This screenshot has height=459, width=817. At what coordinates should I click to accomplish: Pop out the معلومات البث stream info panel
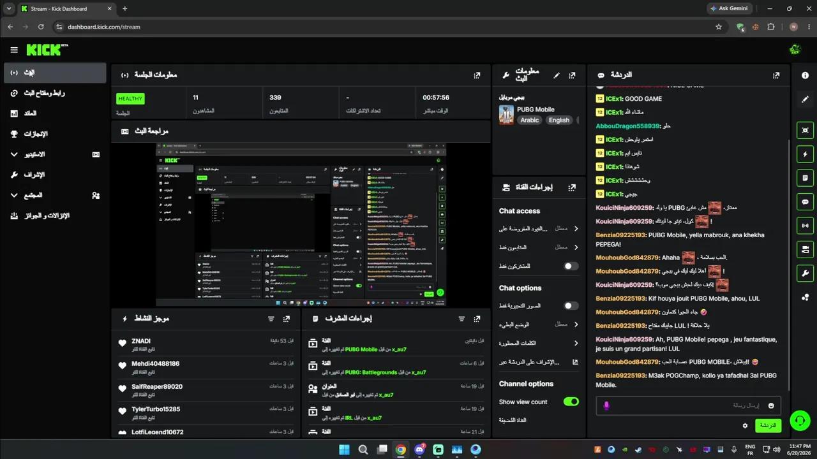point(572,75)
